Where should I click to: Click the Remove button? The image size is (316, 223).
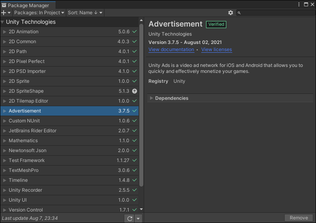point(299,218)
